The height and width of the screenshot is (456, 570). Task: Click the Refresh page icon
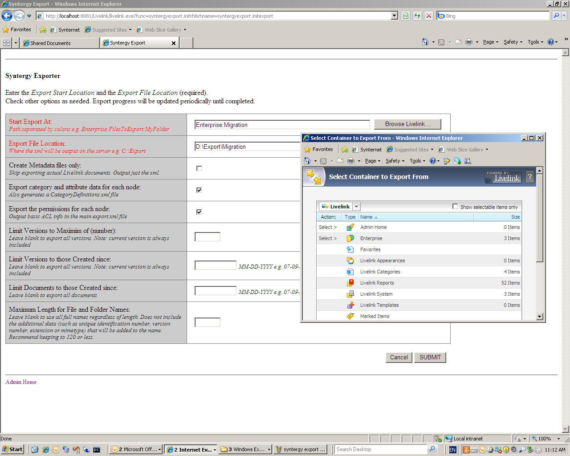coord(417,16)
